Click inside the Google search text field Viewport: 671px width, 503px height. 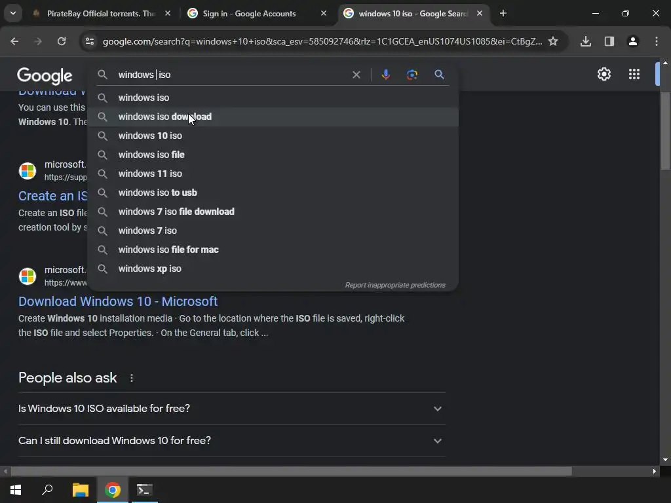(x=231, y=75)
